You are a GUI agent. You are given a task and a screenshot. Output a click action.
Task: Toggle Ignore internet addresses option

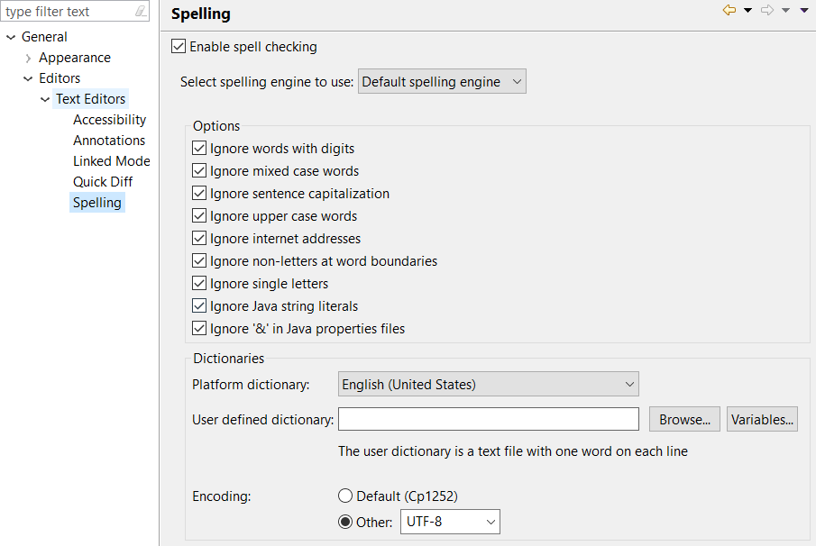coord(199,239)
